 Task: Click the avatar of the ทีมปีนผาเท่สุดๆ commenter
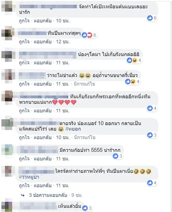click(x=8, y=33)
